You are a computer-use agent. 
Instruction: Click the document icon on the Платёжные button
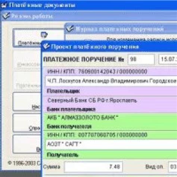(44, 35)
